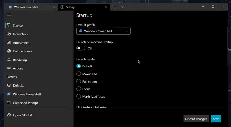Image resolution: width=231 pixels, height=127 pixels.
Task: Select Maximized focus radio option
Action: click(79, 96)
